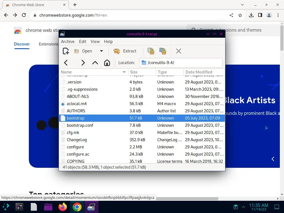Open the Archive menu
Screen dimensions: 284x213
(x=68, y=42)
